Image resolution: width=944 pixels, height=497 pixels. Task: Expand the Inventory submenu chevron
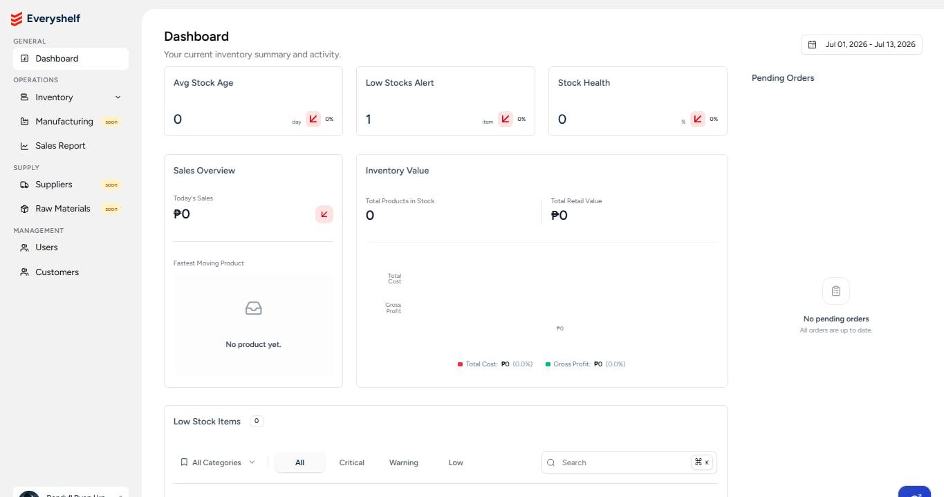[118, 97]
